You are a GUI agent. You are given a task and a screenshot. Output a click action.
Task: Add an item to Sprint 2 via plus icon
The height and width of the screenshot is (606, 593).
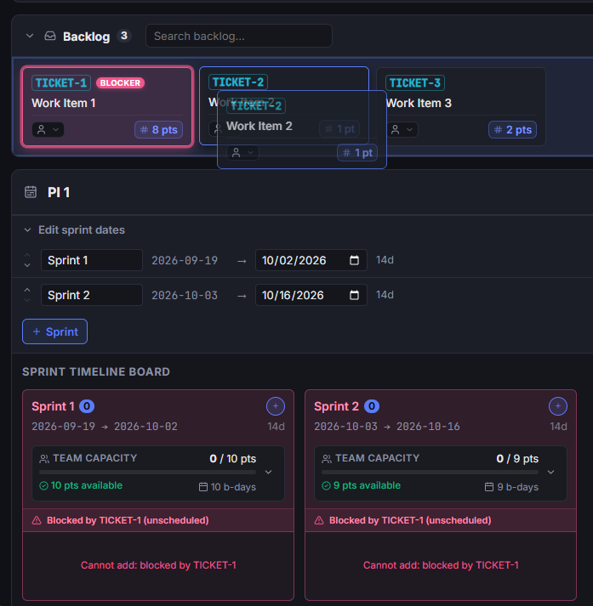point(558,406)
